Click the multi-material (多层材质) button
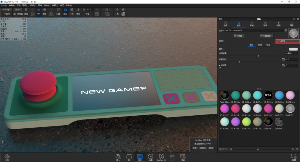300x162 pixels. [x=266, y=36]
